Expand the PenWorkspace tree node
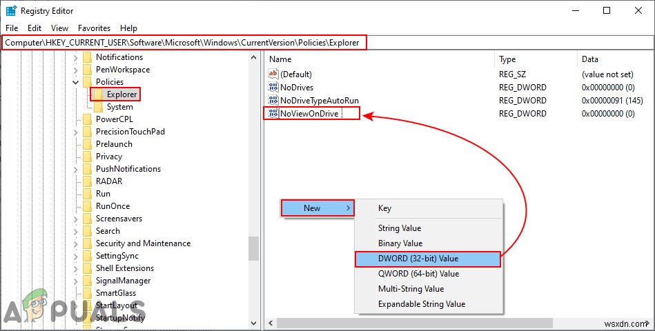This screenshot has height=331, width=655. coord(76,70)
